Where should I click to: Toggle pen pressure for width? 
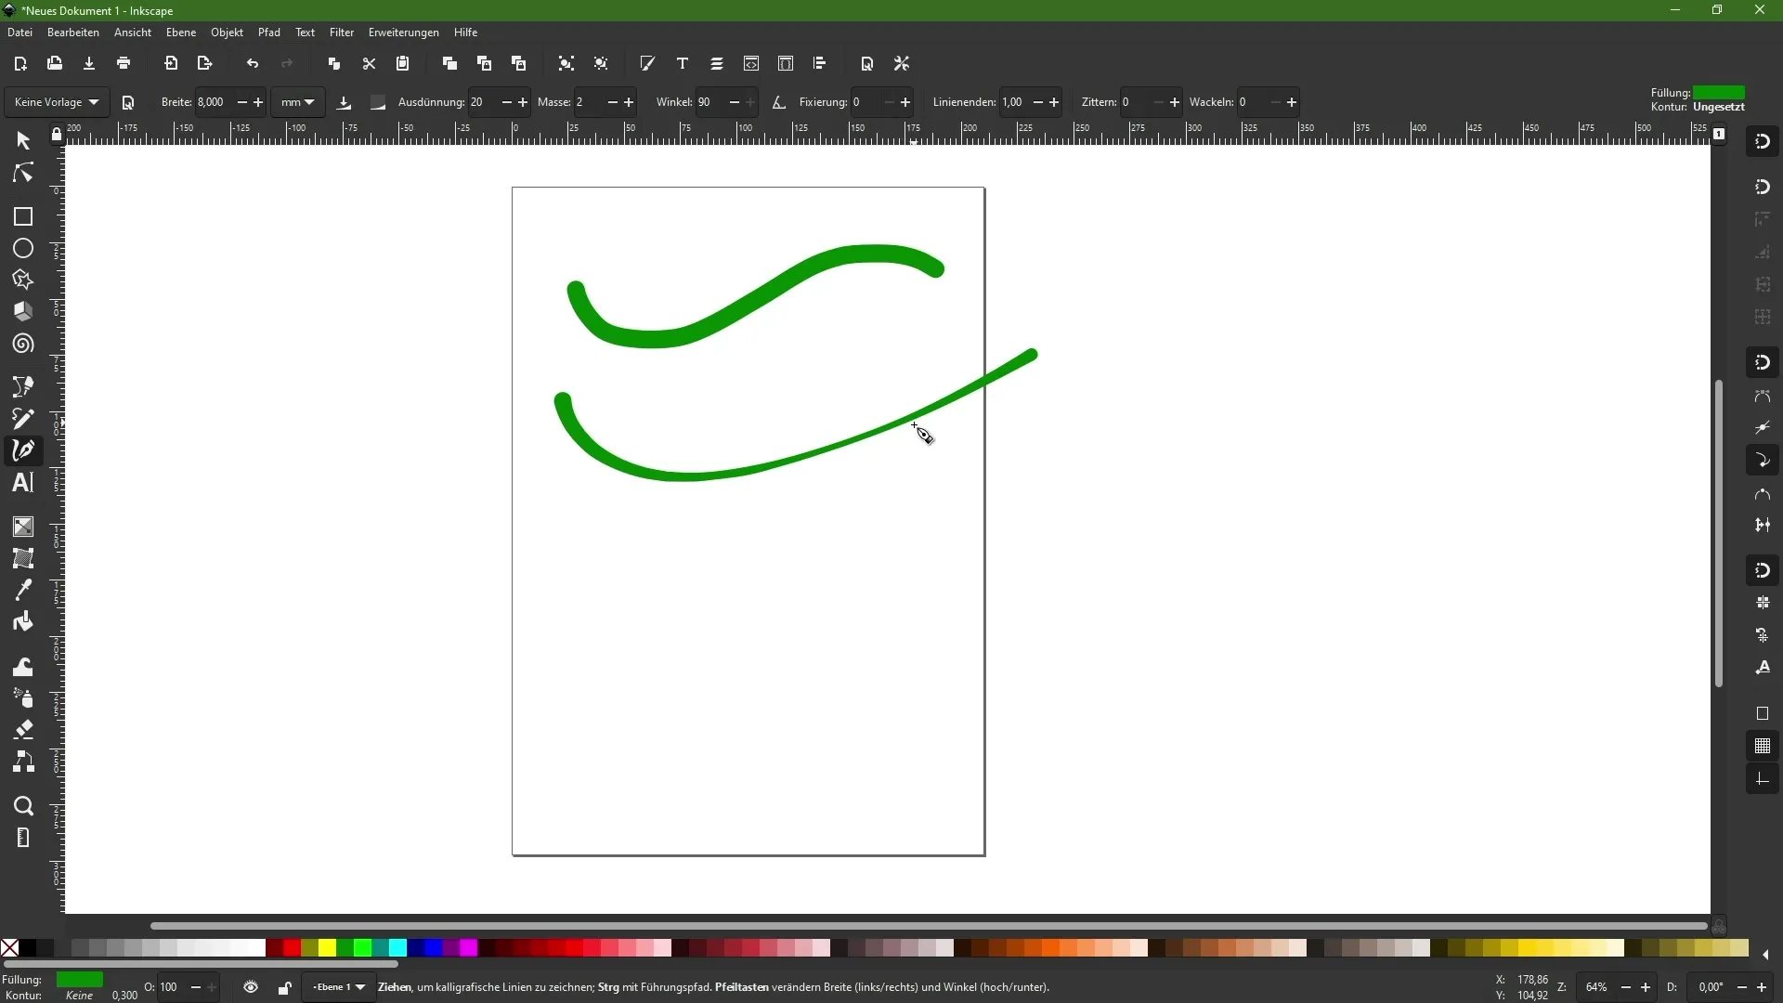345,102
